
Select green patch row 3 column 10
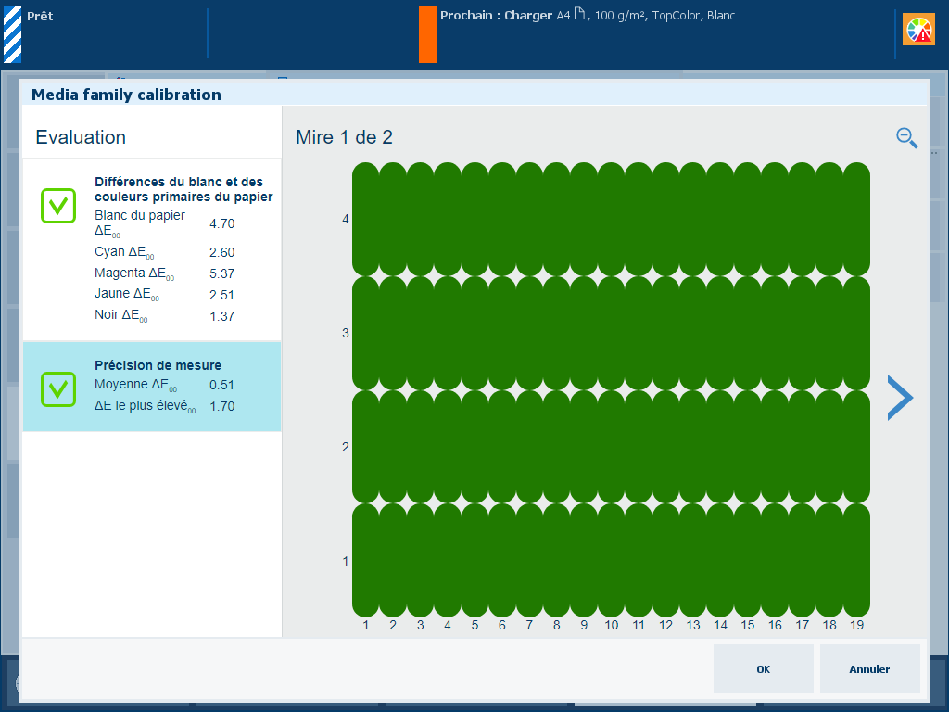point(611,333)
